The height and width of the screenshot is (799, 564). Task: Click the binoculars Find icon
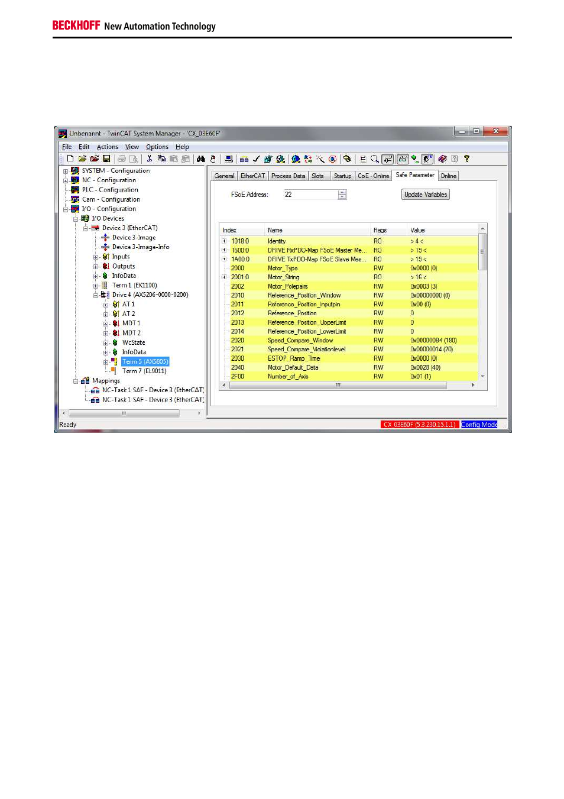[201, 158]
